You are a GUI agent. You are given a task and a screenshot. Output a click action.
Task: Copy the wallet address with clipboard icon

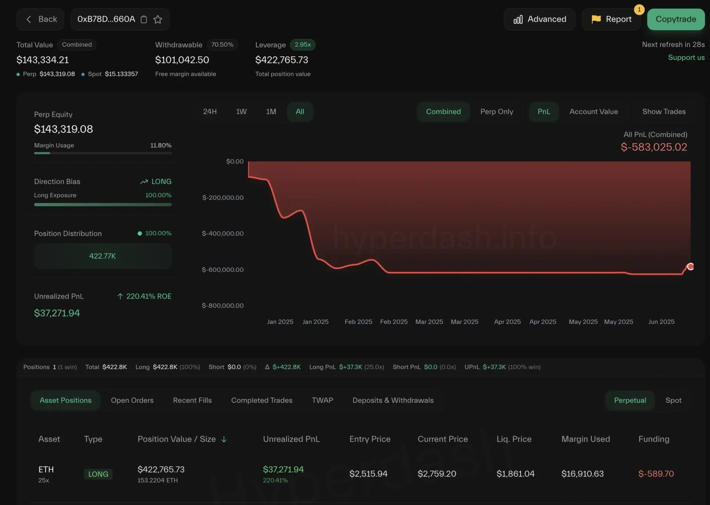pos(144,19)
